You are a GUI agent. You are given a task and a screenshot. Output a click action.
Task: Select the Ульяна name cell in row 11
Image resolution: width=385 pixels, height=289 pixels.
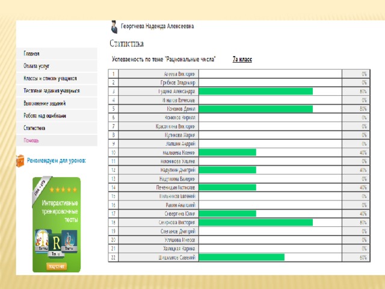pos(159,161)
